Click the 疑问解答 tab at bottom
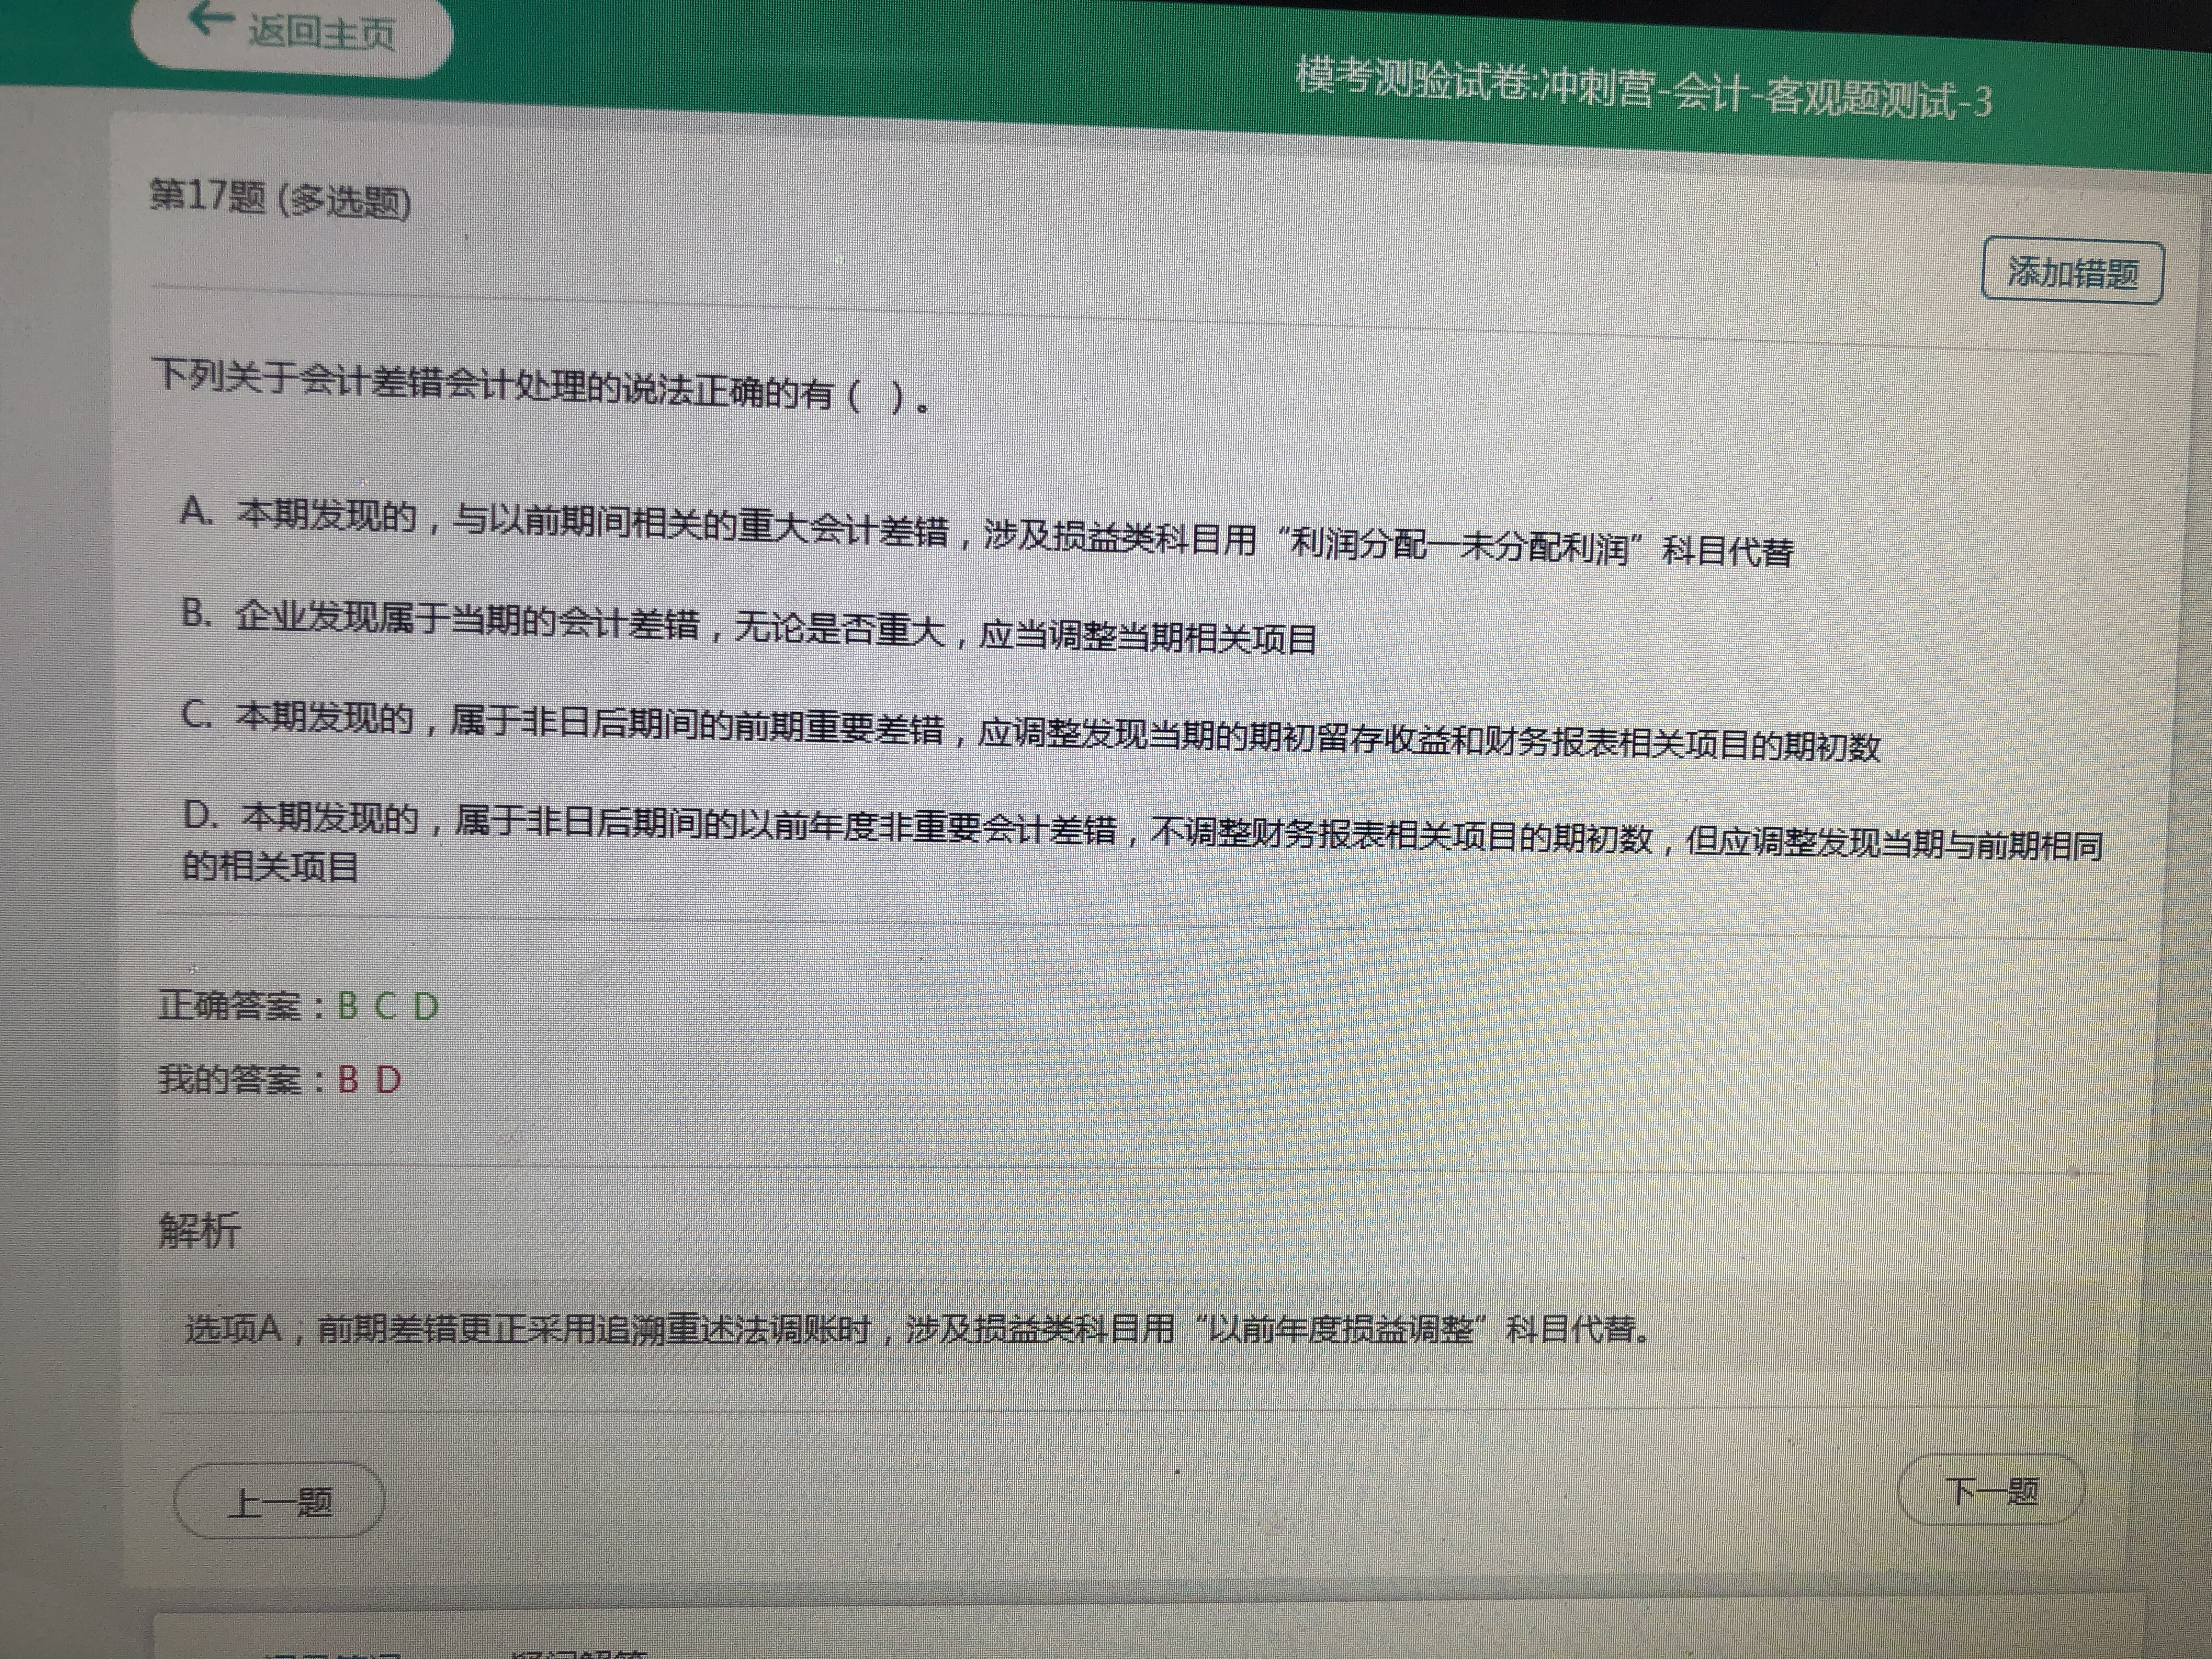Screen dimensions: 2212x1659 pyautogui.click(x=580, y=1652)
